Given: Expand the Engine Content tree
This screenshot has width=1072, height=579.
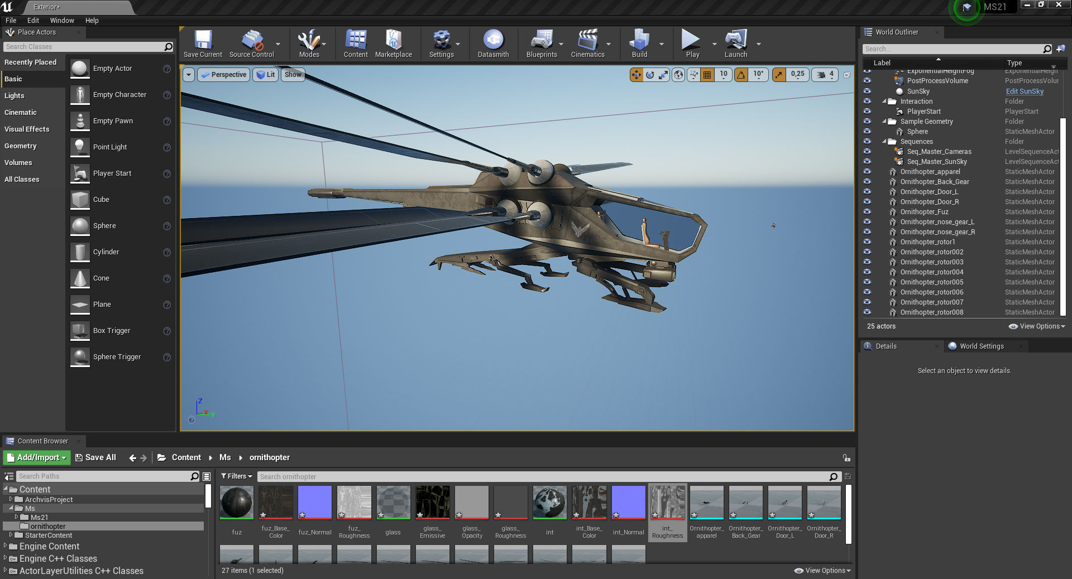Looking at the screenshot, I should tap(6, 546).
